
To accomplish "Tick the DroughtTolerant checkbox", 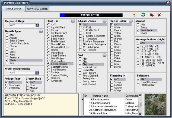I will click(x=138, y=82).
